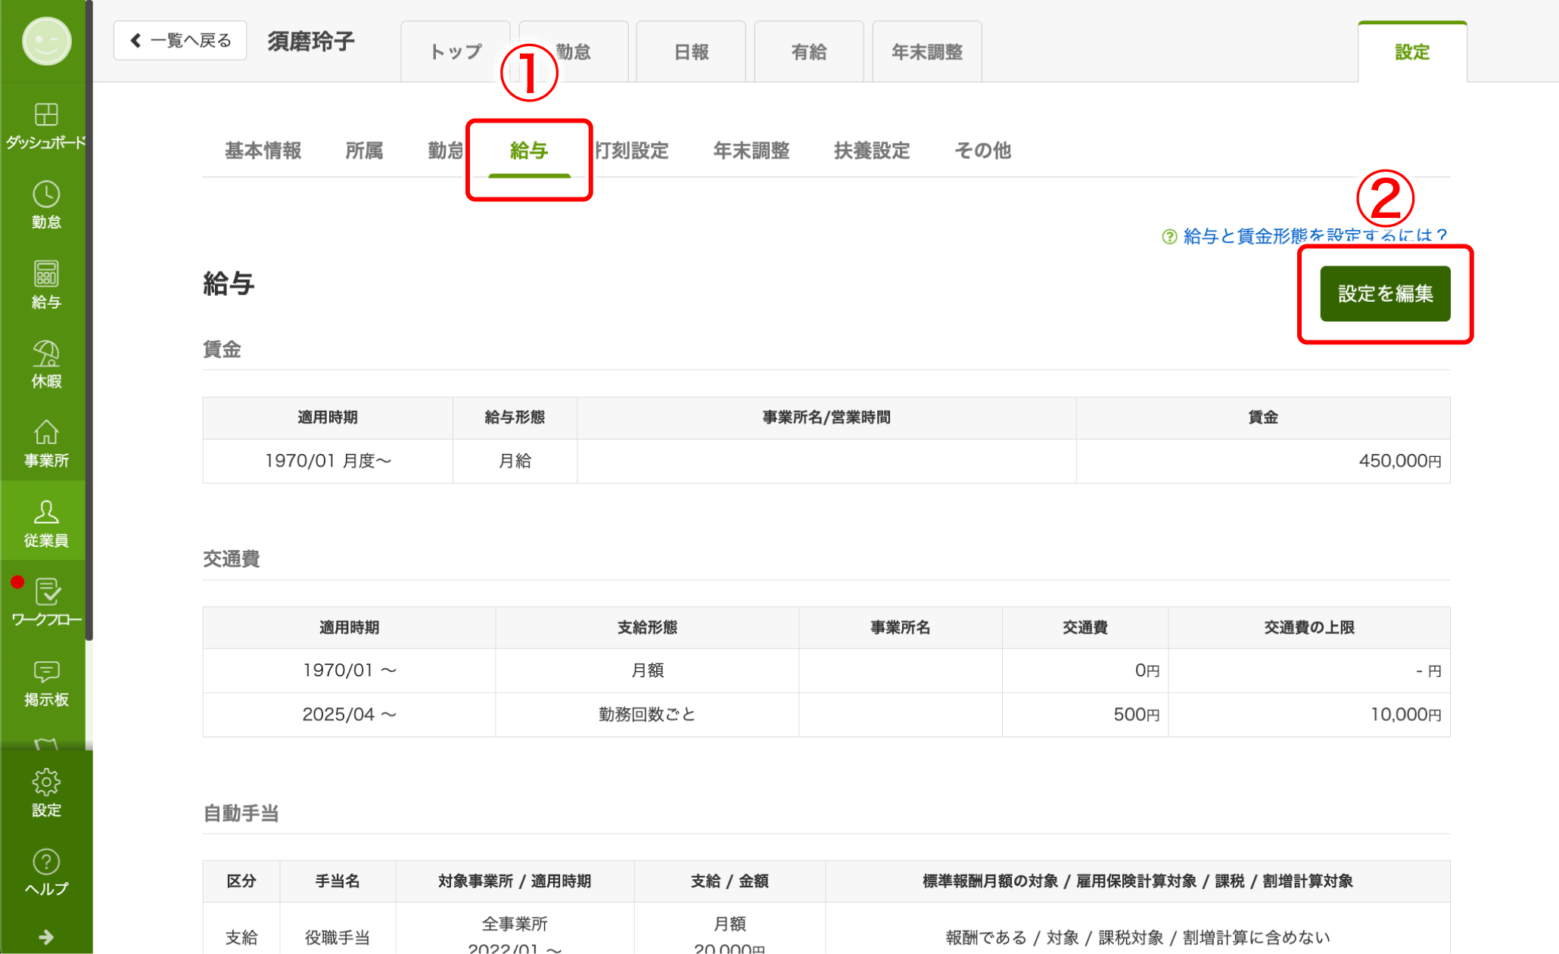Switch to the 年末調整 tab

(926, 51)
